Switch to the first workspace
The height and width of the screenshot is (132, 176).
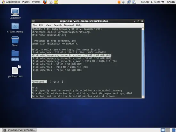pos(163,130)
